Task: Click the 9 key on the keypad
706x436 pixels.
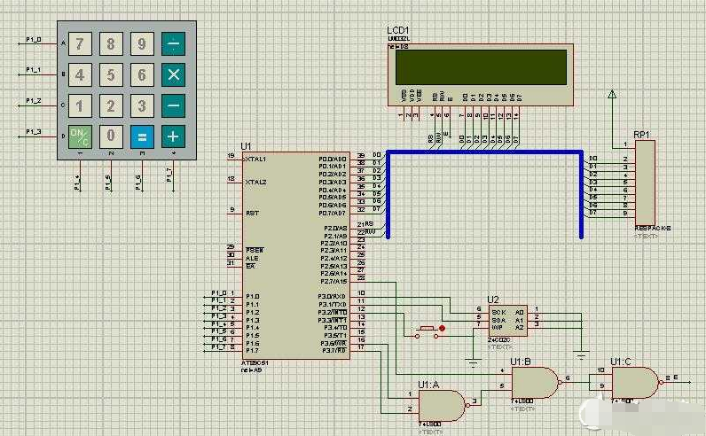Action: pyautogui.click(x=142, y=43)
